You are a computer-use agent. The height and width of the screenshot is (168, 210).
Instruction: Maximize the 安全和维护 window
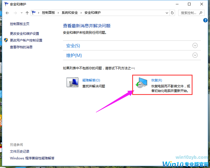click(189, 4)
